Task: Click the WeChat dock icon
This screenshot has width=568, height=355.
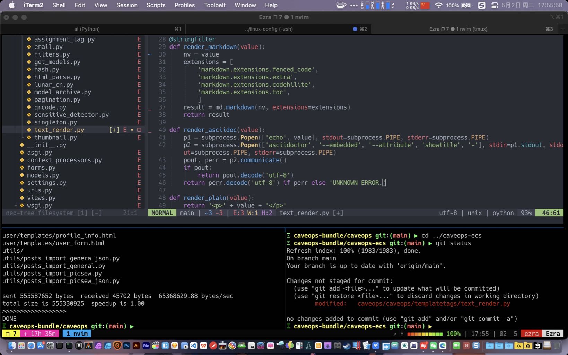Action: tap(433, 346)
